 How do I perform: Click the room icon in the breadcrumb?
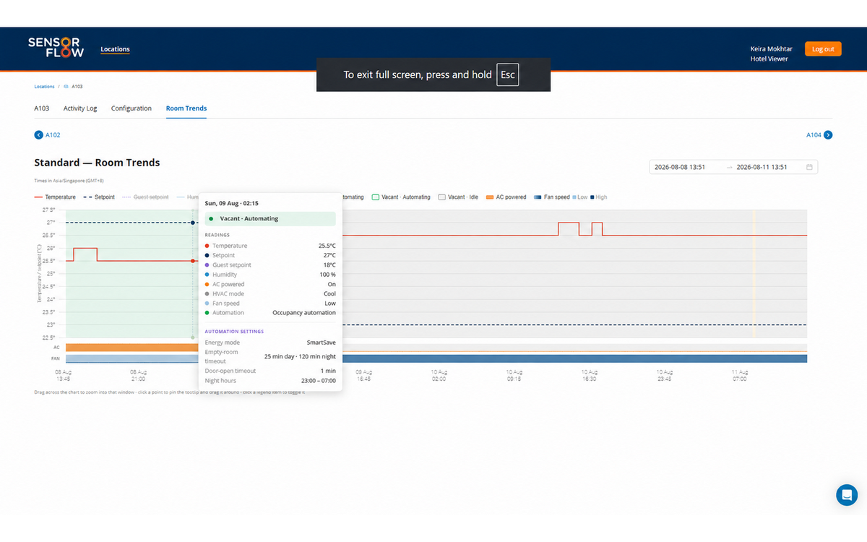66,86
